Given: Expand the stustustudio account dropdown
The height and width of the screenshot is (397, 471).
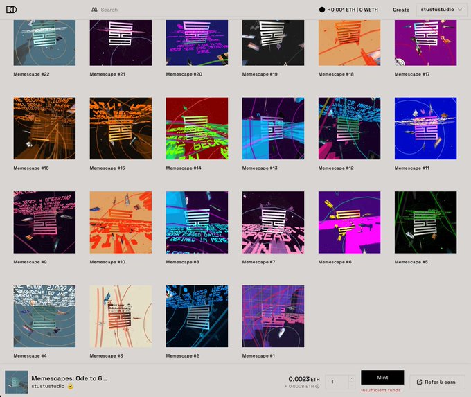Looking at the screenshot, I should coord(441,10).
